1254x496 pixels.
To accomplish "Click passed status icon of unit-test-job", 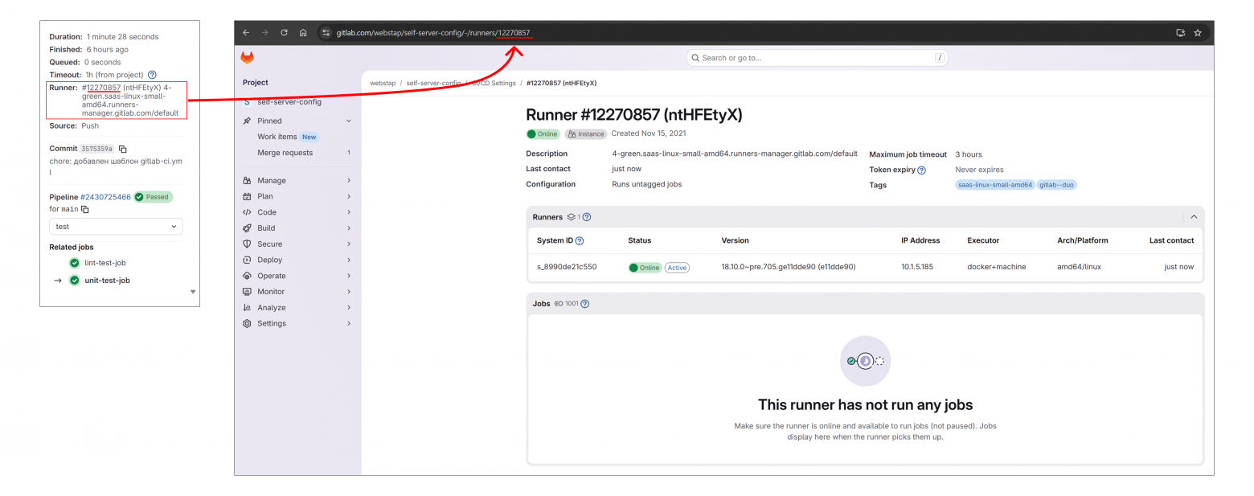I will pyautogui.click(x=75, y=281).
